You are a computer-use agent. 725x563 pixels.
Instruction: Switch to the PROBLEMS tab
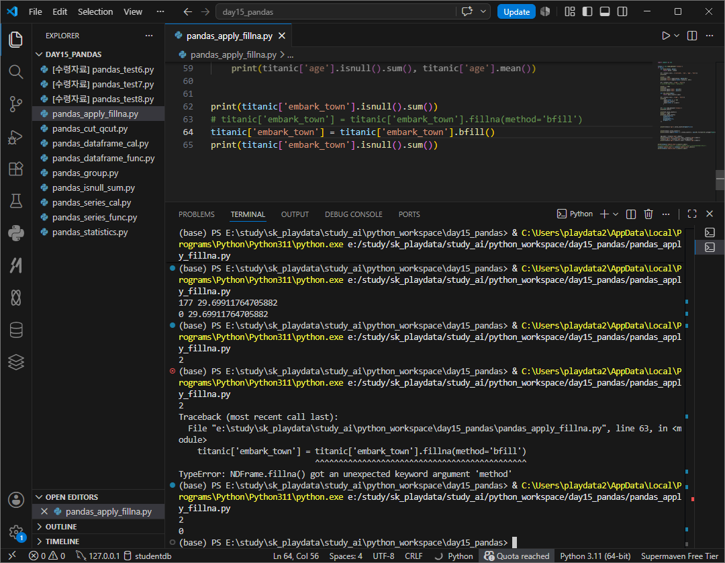pos(197,214)
